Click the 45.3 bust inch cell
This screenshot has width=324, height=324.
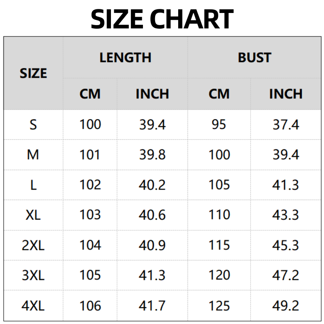click(x=286, y=245)
